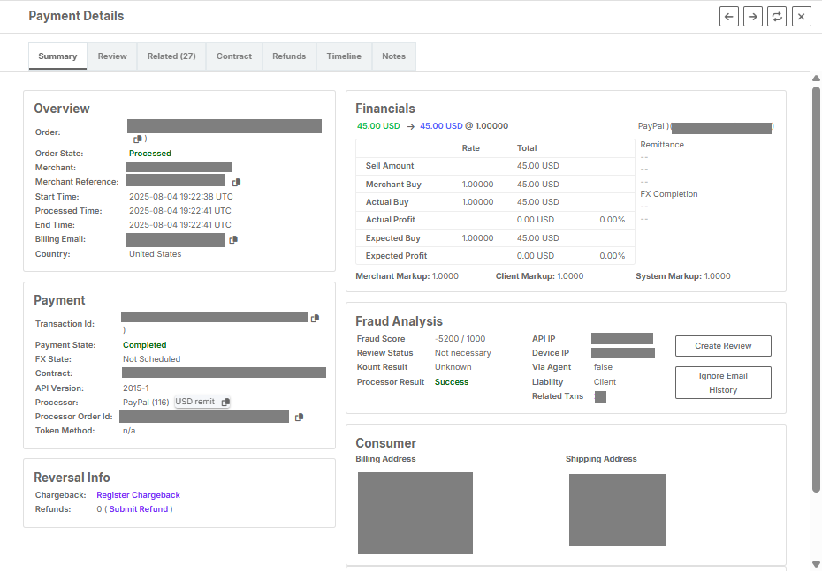Copy the Transaction Id using the copy icon

[316, 317]
